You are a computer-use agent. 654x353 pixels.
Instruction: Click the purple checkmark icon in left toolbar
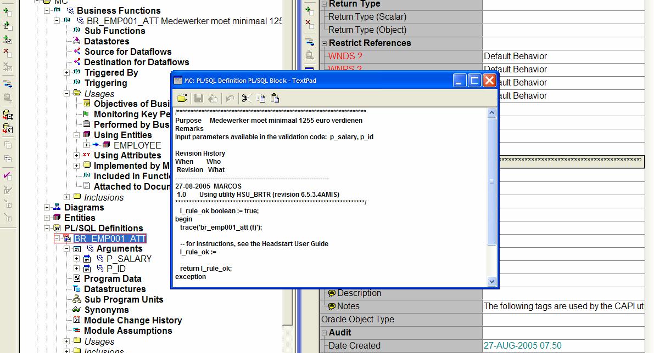(8, 176)
